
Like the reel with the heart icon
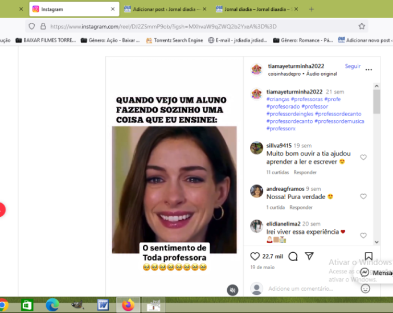click(255, 256)
